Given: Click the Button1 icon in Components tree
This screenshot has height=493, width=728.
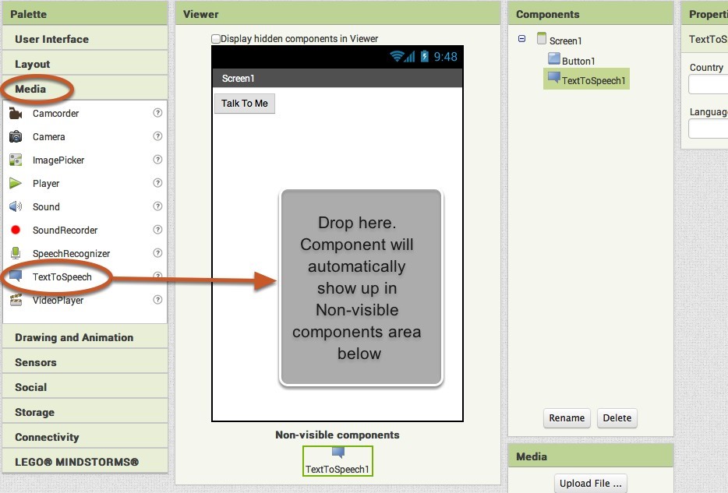Looking at the screenshot, I should 554,58.
